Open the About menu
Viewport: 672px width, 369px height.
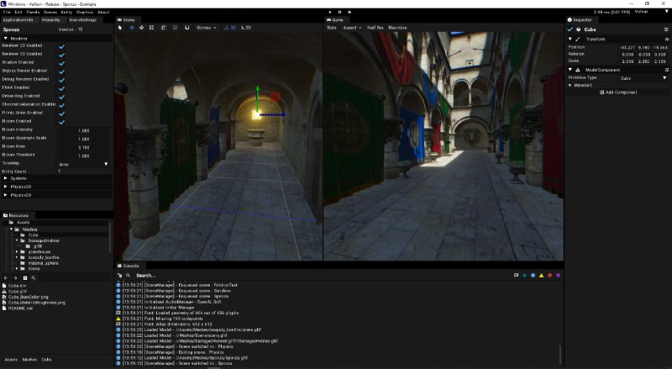tap(103, 12)
